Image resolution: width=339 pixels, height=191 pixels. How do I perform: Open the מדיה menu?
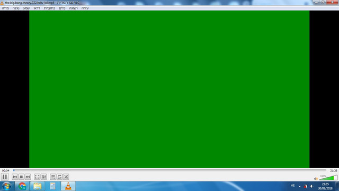(5, 8)
